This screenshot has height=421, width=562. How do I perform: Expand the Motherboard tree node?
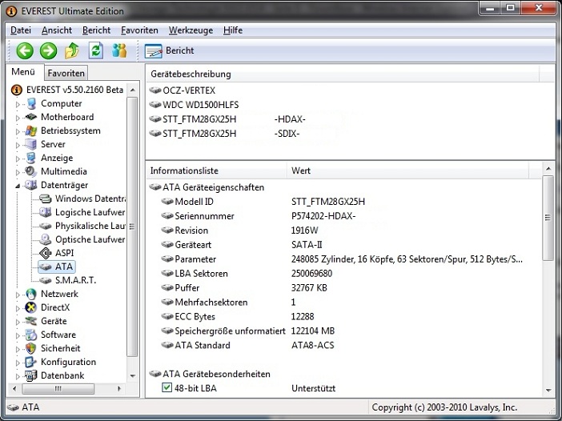pos(18,118)
